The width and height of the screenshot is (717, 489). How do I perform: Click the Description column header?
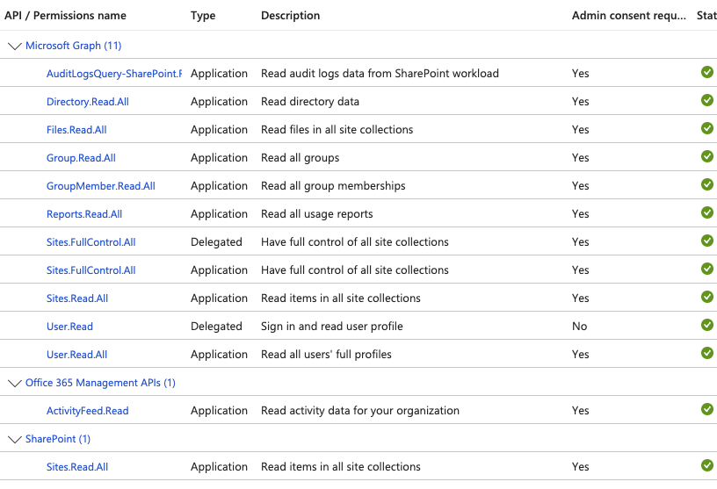290,16
